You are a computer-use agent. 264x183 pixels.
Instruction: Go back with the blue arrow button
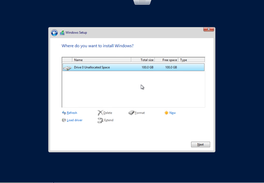click(x=54, y=33)
